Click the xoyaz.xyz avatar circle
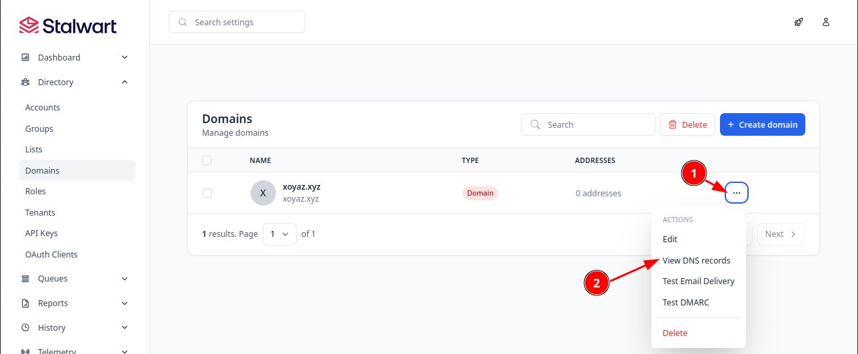858x354 pixels. coord(263,193)
